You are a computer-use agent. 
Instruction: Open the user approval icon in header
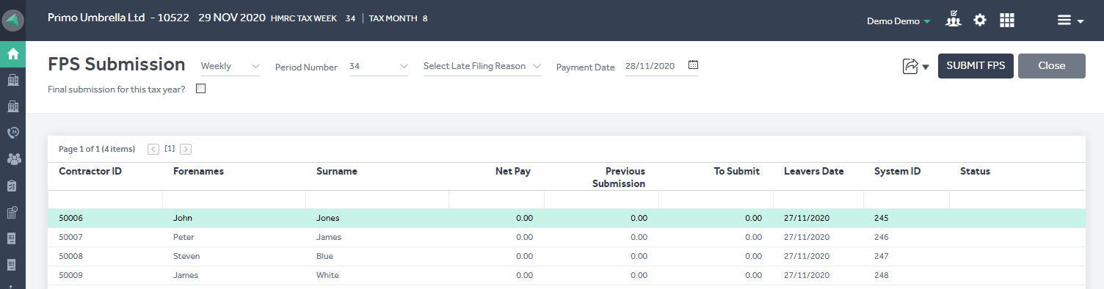954,19
